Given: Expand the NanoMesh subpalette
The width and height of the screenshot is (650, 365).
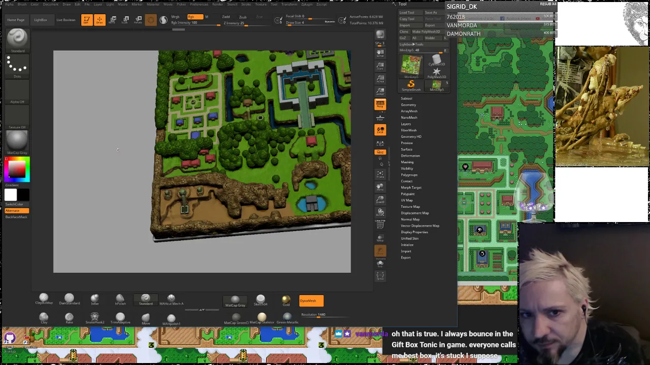Looking at the screenshot, I should coord(409,118).
